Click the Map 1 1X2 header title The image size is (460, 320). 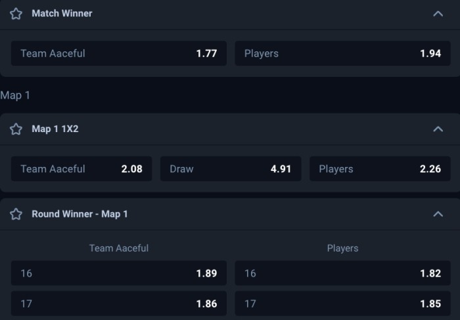[55, 129]
